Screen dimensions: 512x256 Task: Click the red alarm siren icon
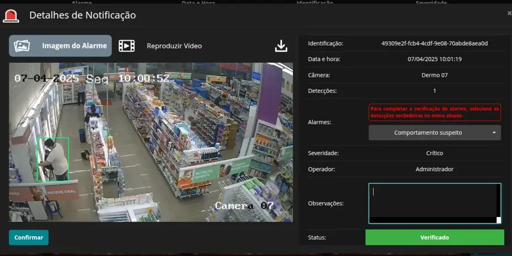point(11,15)
